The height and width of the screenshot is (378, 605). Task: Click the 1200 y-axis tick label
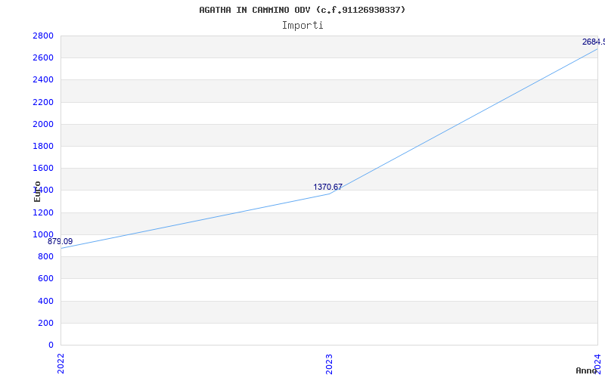pyautogui.click(x=43, y=212)
